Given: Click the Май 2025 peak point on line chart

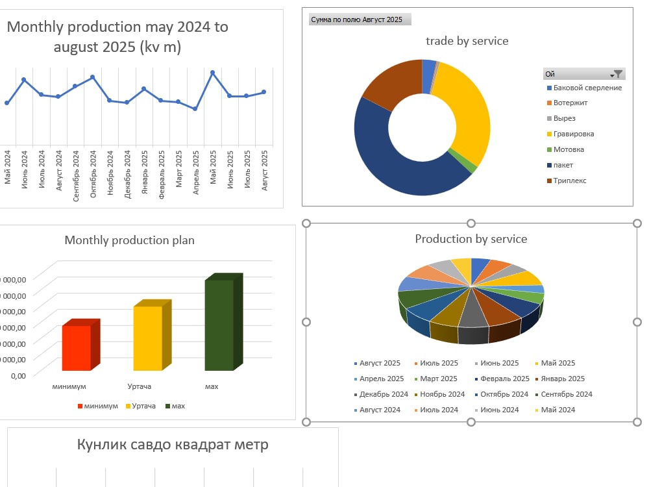Looking at the screenshot, I should tap(212, 73).
